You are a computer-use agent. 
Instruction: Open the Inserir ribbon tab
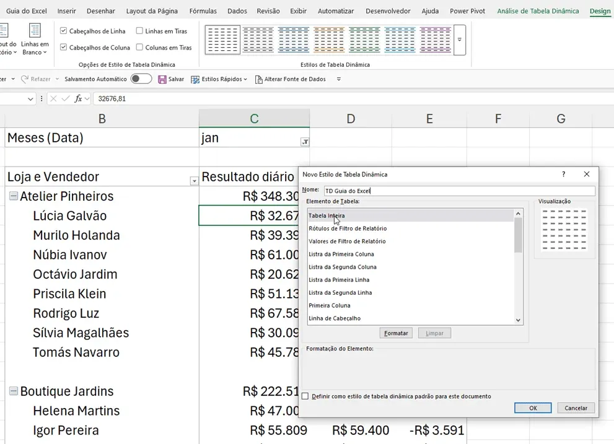(66, 11)
